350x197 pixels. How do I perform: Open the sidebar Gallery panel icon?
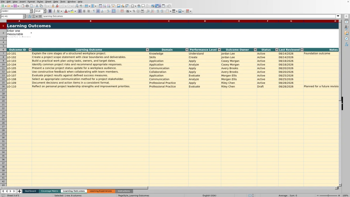(x=346, y=33)
